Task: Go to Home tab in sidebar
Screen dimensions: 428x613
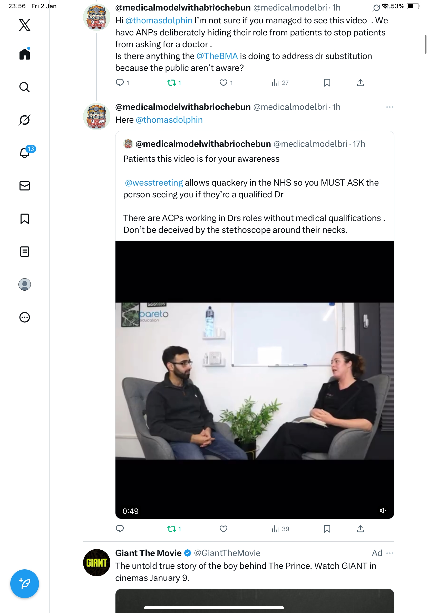Action: [25, 54]
